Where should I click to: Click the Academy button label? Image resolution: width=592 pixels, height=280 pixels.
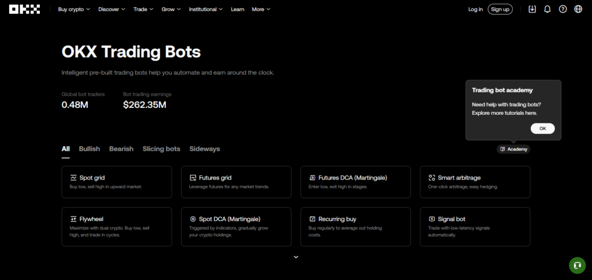click(x=517, y=149)
